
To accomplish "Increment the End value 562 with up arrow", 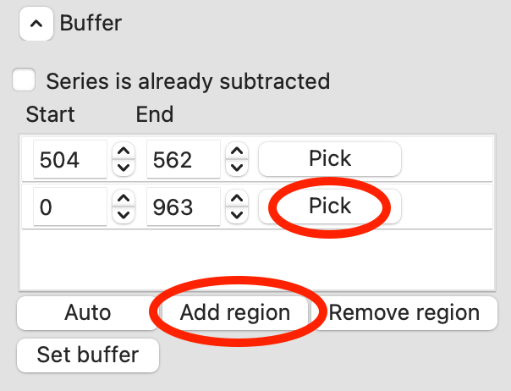I will pos(239,151).
